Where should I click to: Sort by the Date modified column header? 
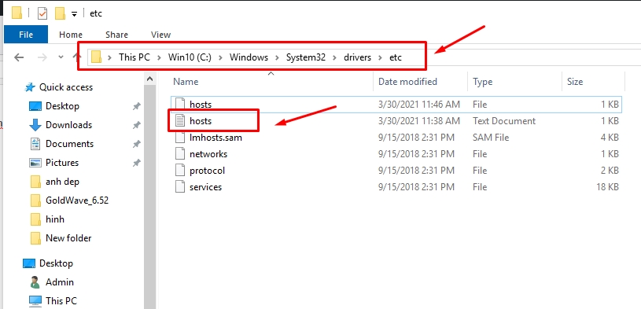tap(420, 82)
